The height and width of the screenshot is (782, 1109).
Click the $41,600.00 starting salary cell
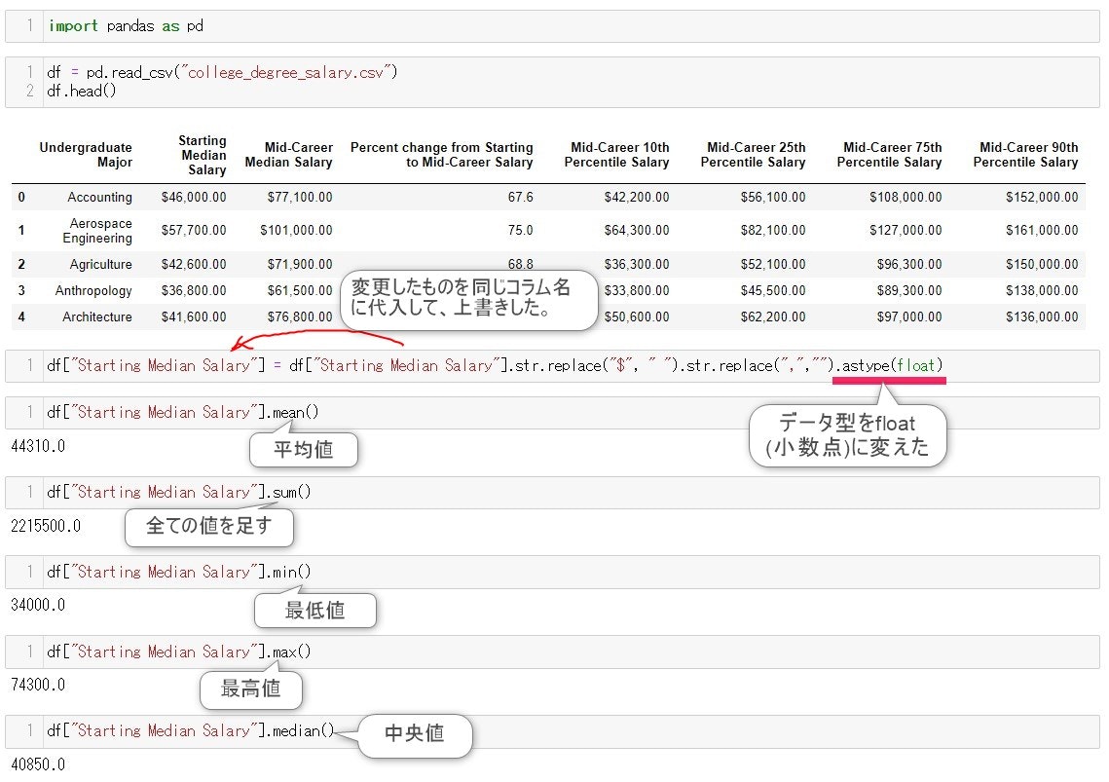coord(194,317)
